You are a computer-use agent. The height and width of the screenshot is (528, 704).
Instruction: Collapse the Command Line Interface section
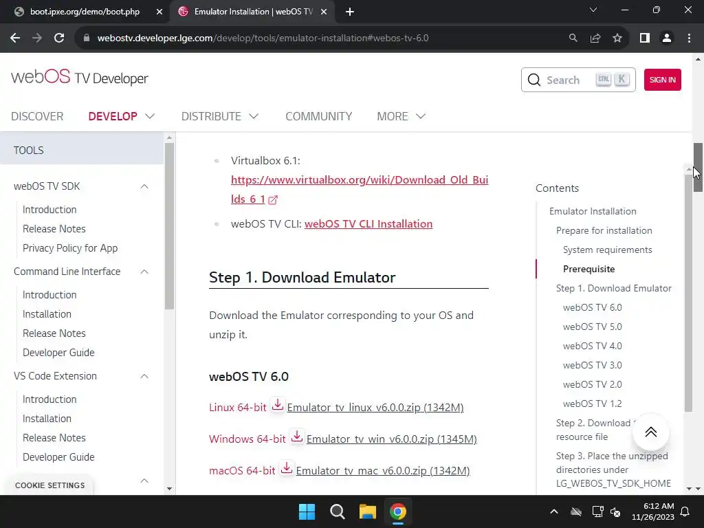(144, 272)
